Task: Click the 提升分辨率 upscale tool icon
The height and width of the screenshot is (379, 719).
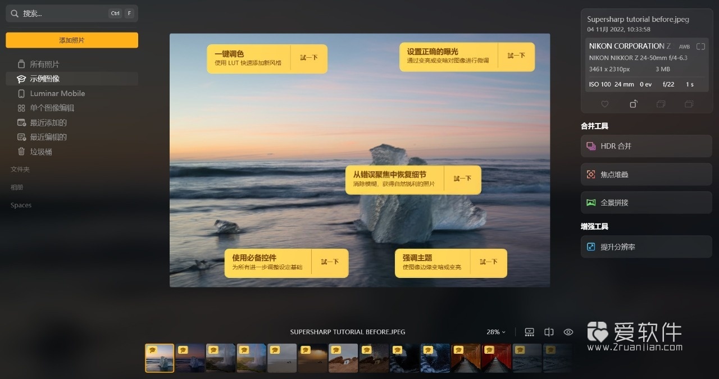Action: tap(590, 246)
